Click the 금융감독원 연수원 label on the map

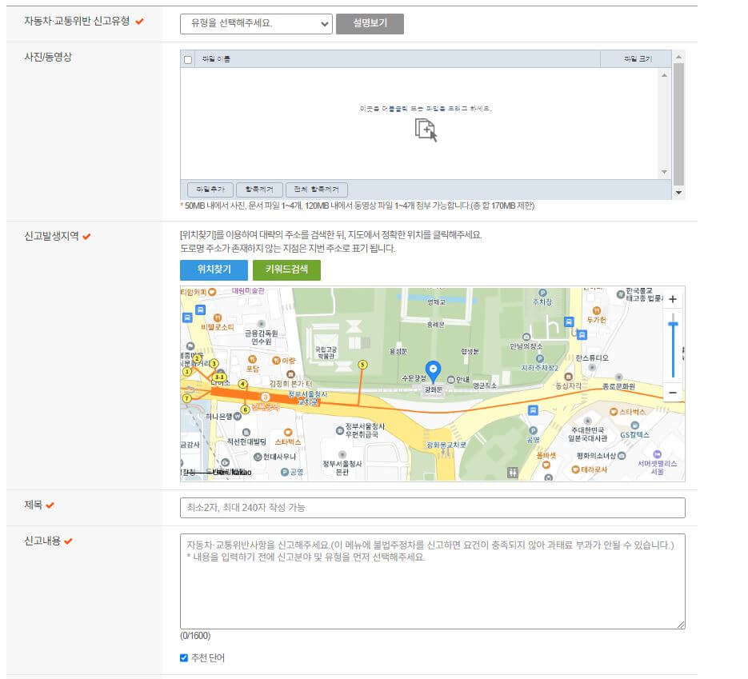262,338
